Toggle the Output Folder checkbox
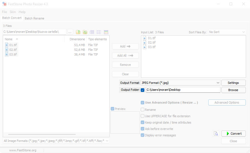The image size is (250, 153). 143,90
